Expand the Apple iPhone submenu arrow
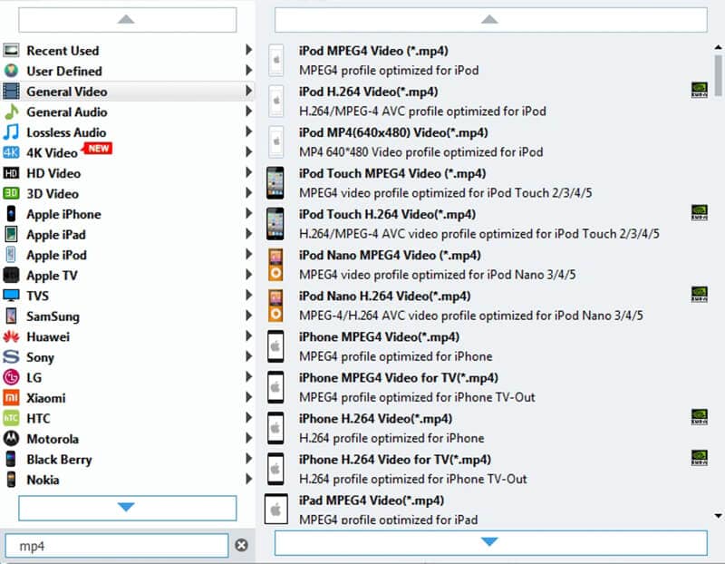Screen dimensions: 725x564 click(x=248, y=214)
